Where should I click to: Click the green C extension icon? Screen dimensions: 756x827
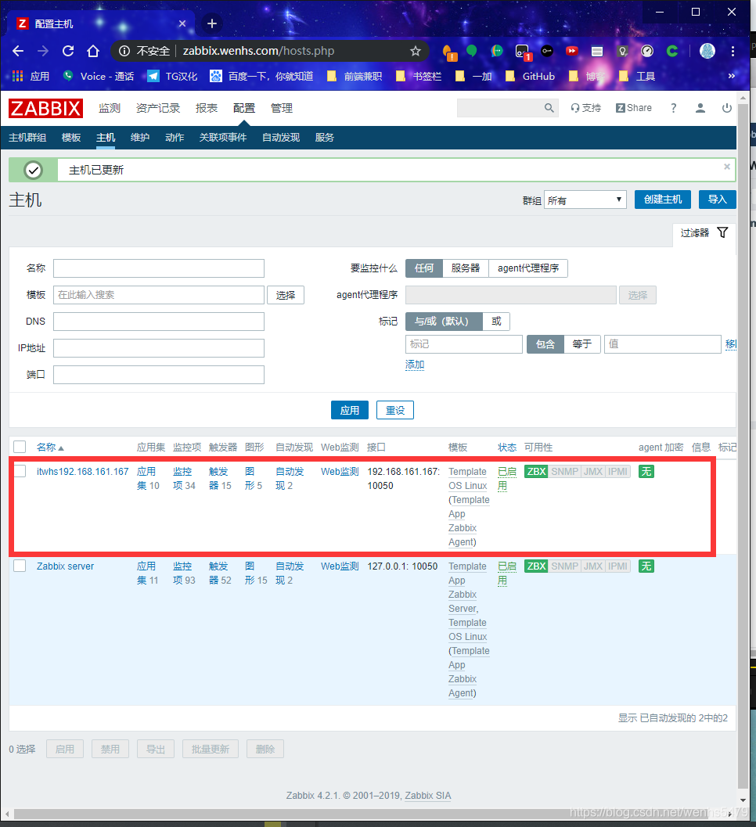pos(672,51)
